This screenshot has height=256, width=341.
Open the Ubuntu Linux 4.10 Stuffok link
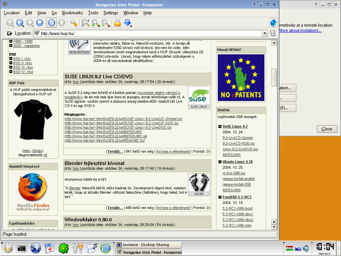point(237,162)
